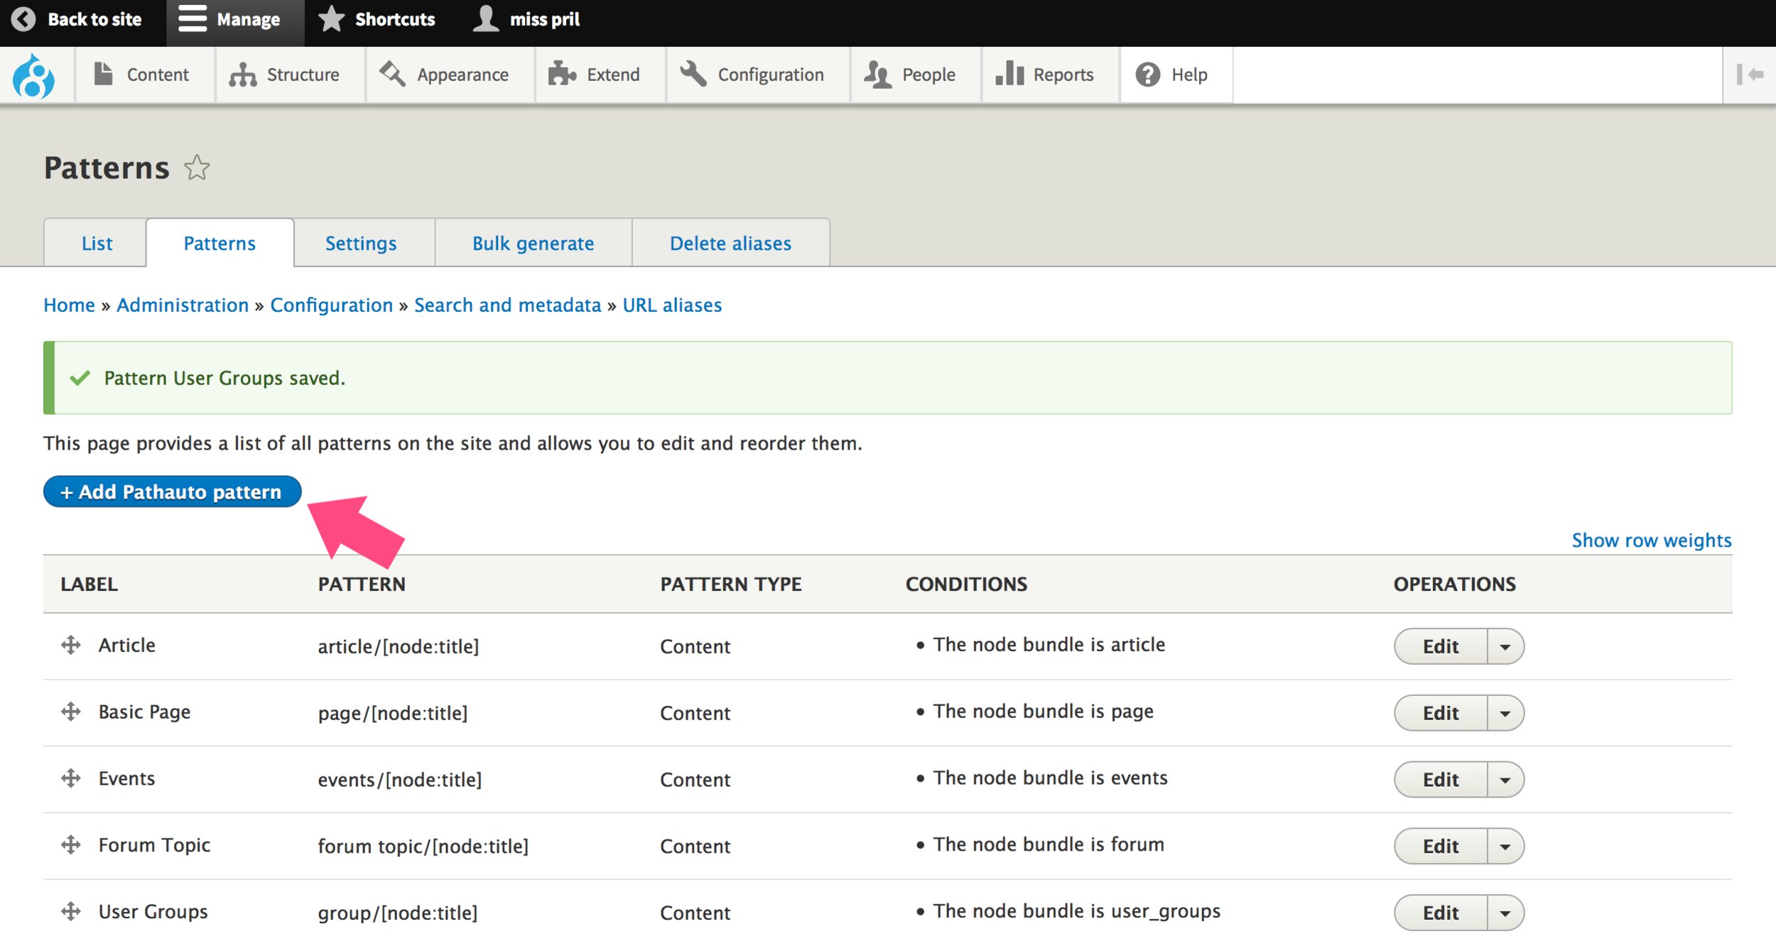Screen dimensions: 1776x941
Task: Open the Reports menu label
Action: pos(1063,75)
